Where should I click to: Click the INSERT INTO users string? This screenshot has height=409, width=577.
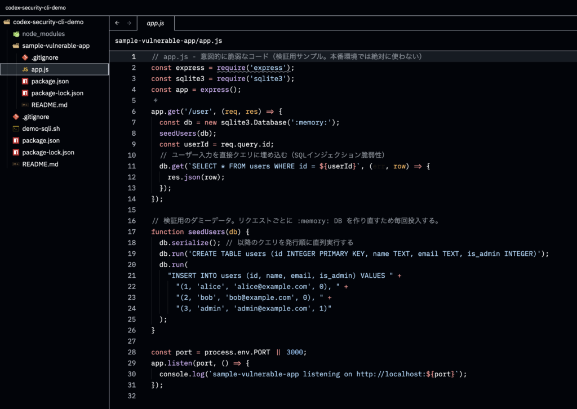pyautogui.click(x=280, y=275)
